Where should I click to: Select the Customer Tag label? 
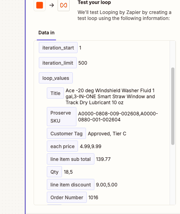[x=66, y=133]
